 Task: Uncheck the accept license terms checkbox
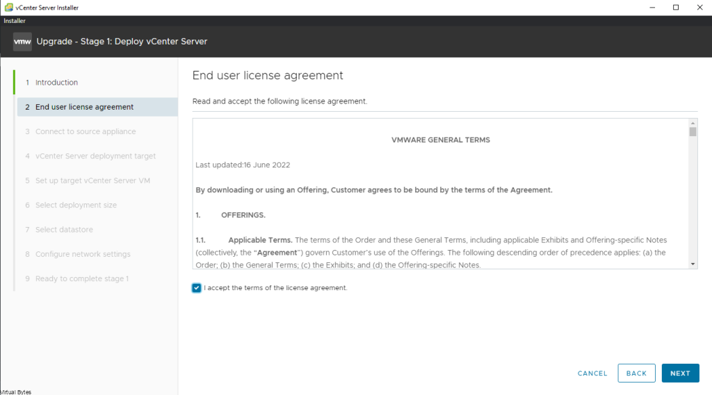(197, 288)
